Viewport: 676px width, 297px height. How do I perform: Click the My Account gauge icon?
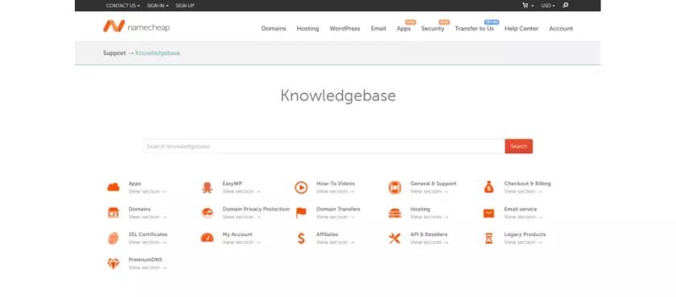[x=207, y=238]
